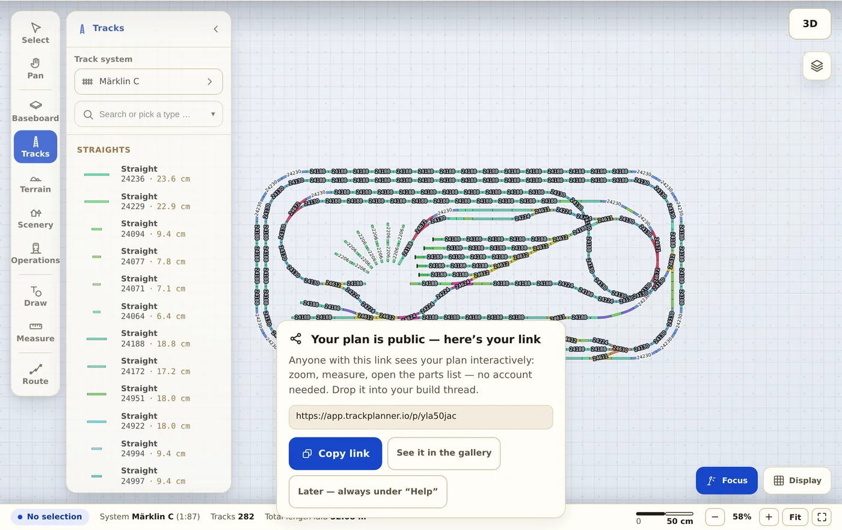Click the share link URL field

coord(421,416)
